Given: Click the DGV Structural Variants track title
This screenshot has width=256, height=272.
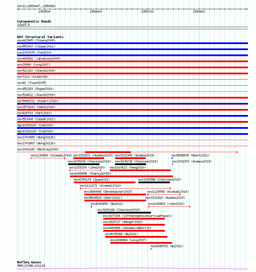Looking at the screenshot, I should click(40, 37).
